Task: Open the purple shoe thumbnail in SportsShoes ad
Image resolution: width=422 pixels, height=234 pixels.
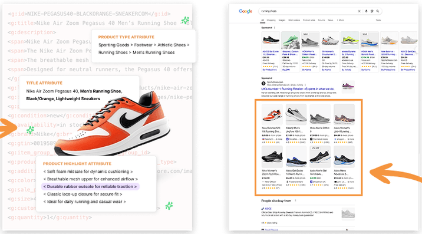Action: click(x=348, y=87)
